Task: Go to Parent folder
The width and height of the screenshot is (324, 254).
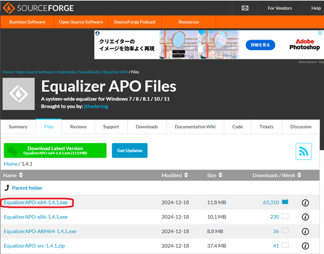Action: coord(27,188)
